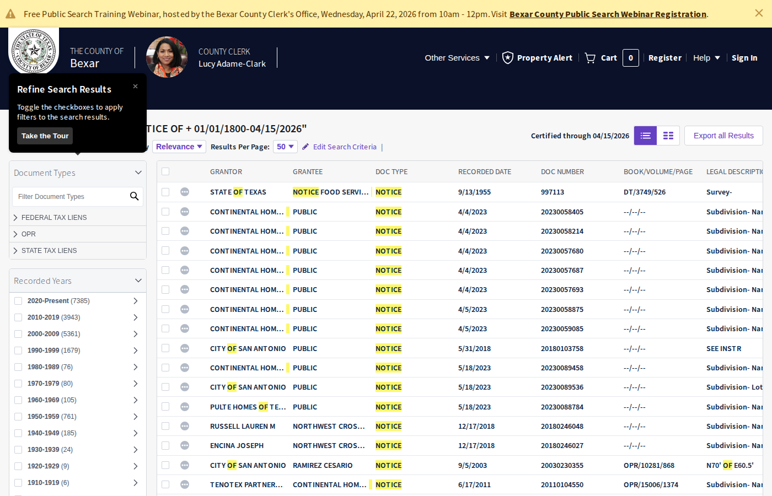Check the 2020-Present recorded years filter
Viewport: 772px width, 496px height.
tap(18, 301)
